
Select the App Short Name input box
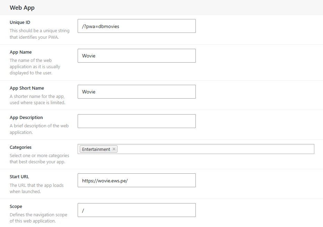(137, 92)
